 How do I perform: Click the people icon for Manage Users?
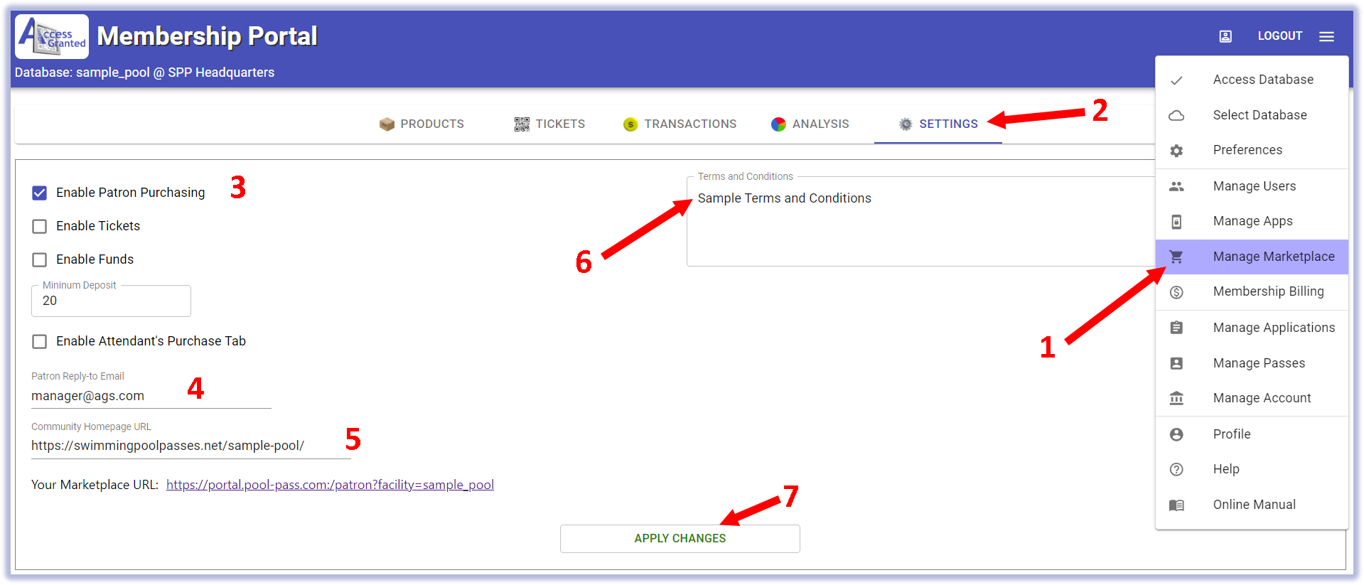pos(1176,186)
